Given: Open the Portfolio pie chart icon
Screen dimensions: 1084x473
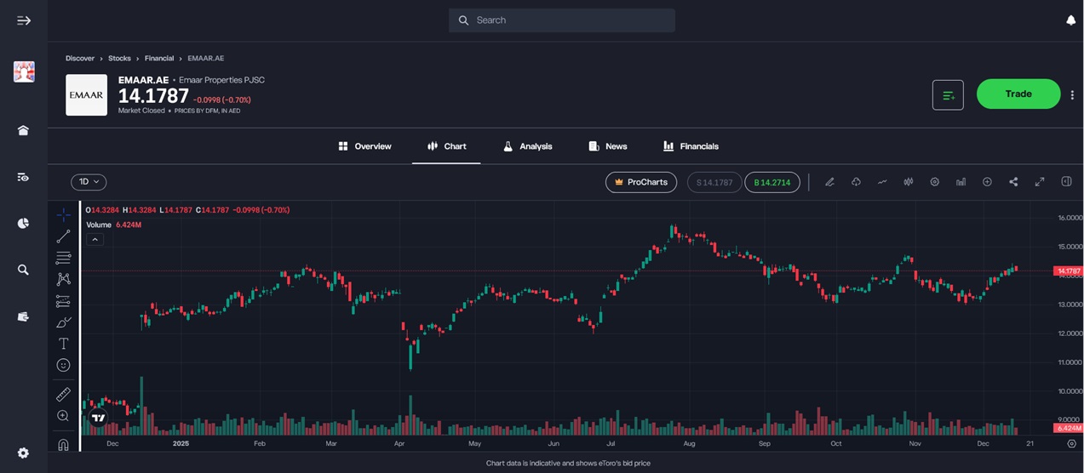Looking at the screenshot, I should click(x=23, y=223).
